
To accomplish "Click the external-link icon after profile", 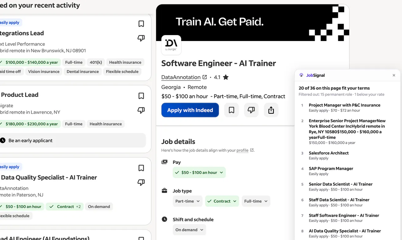I will point(252,150).
